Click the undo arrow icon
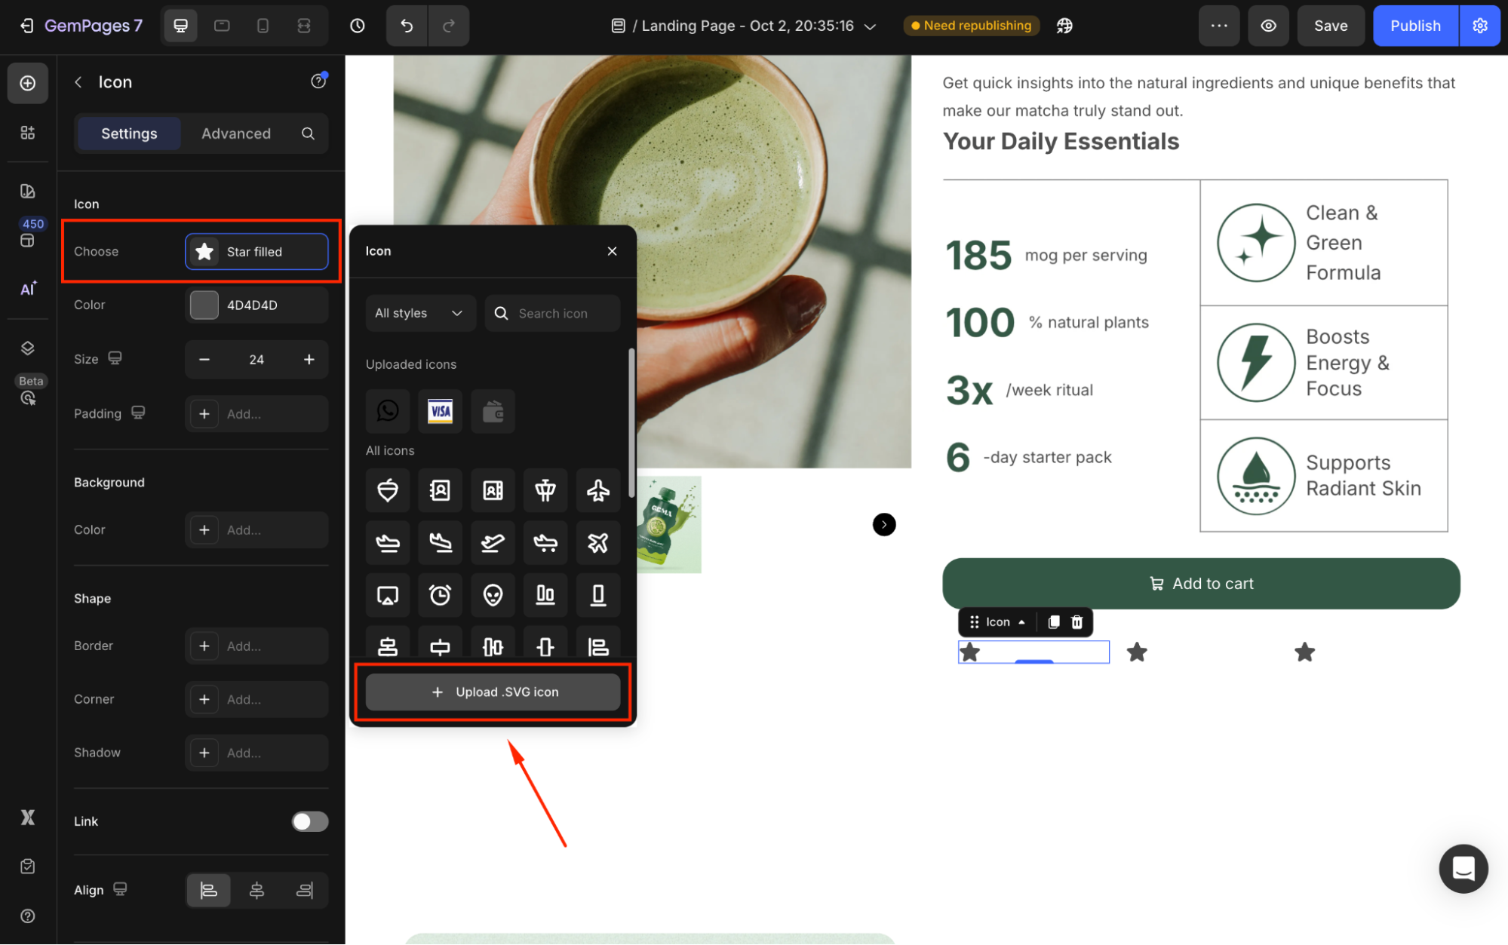This screenshot has height=945, width=1508. coord(407,26)
